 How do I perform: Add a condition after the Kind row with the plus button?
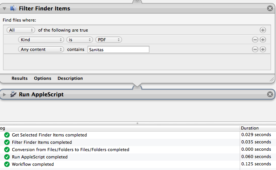pos(263,40)
